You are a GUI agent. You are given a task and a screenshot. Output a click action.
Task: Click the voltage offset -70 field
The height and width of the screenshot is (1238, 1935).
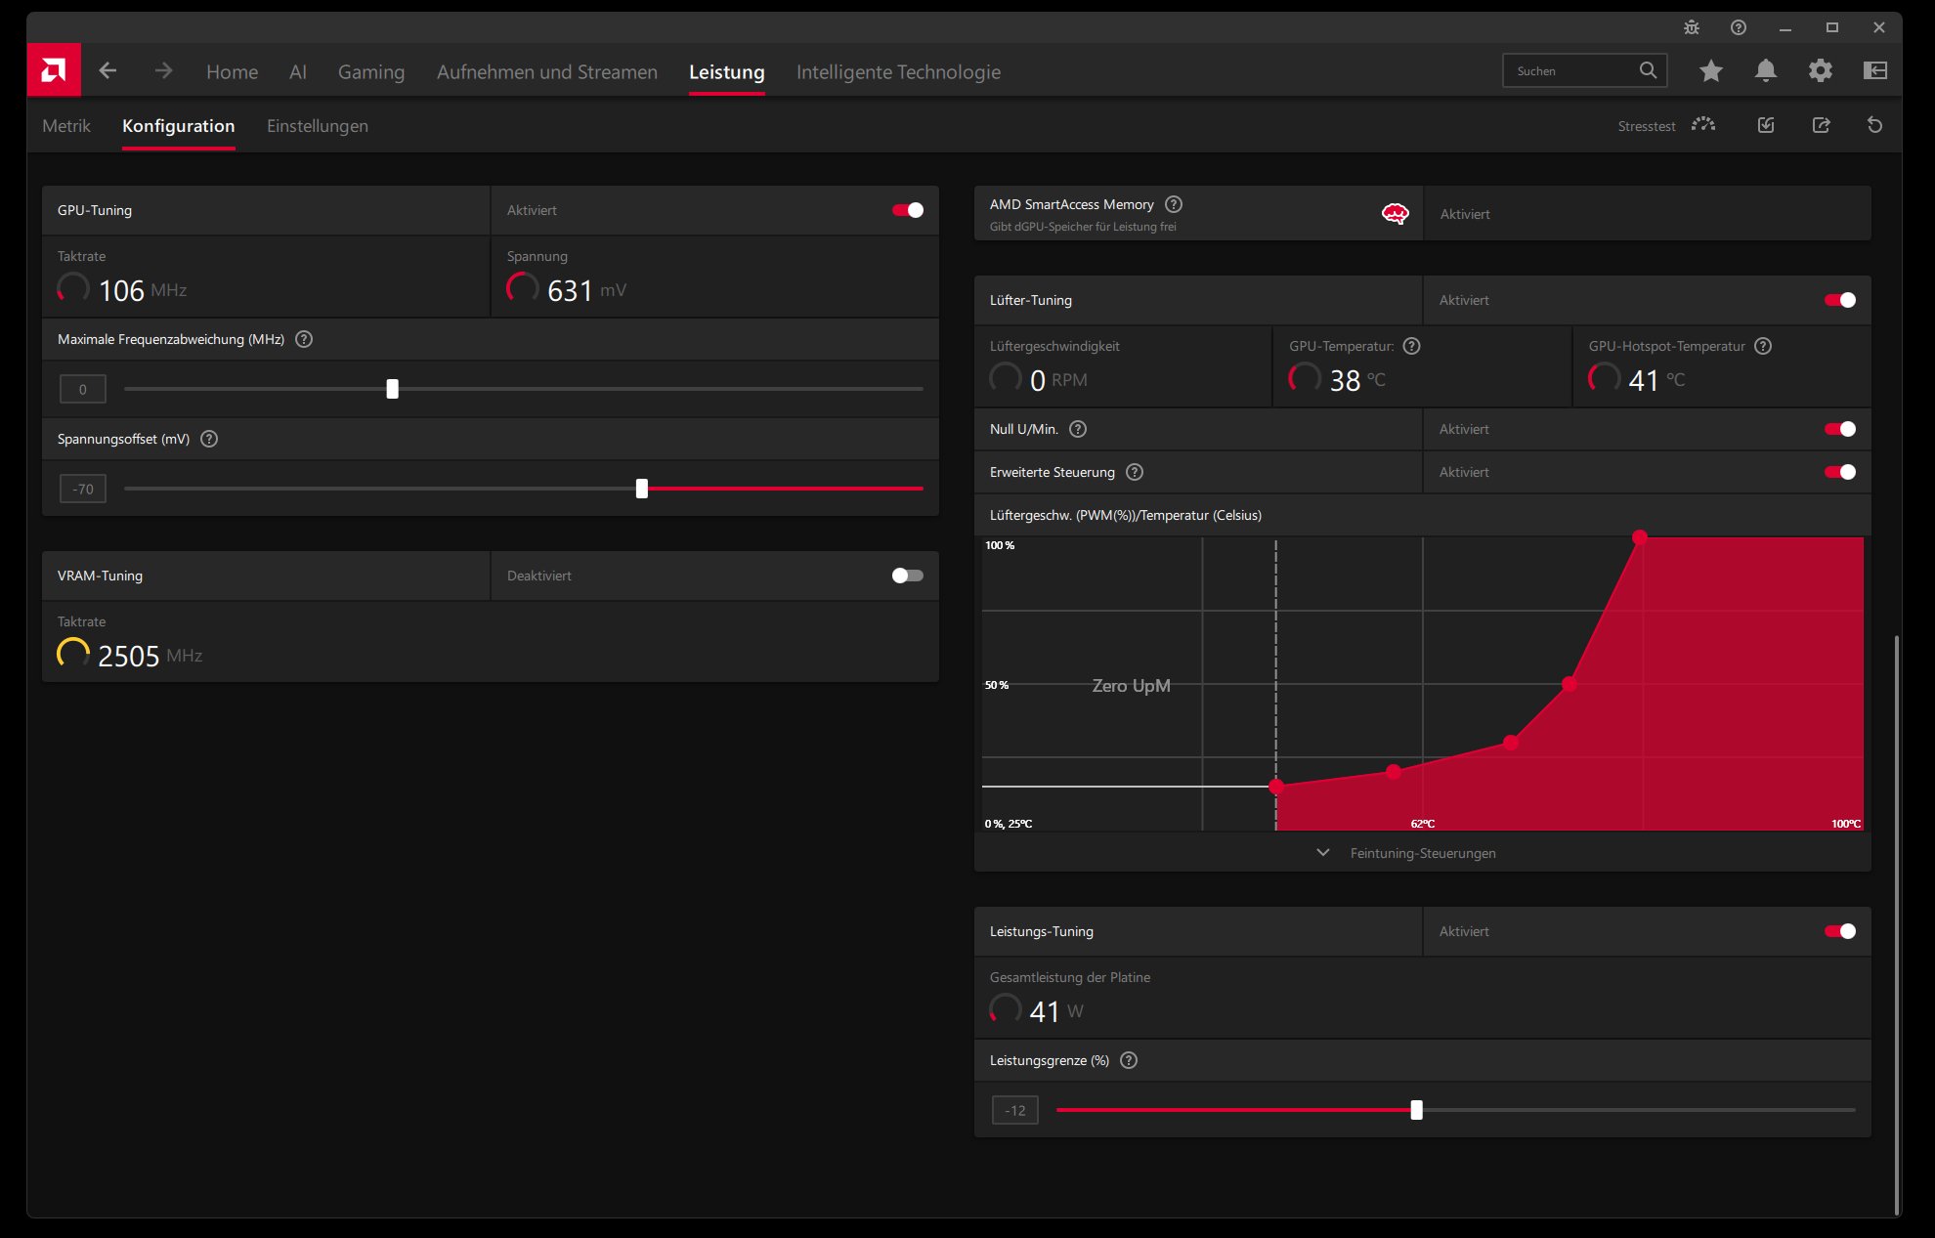[x=83, y=489]
